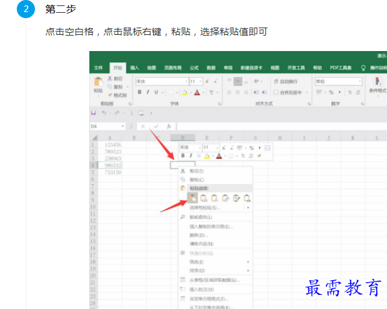
Task: Click into the formula bar input
Action: tap(282, 126)
